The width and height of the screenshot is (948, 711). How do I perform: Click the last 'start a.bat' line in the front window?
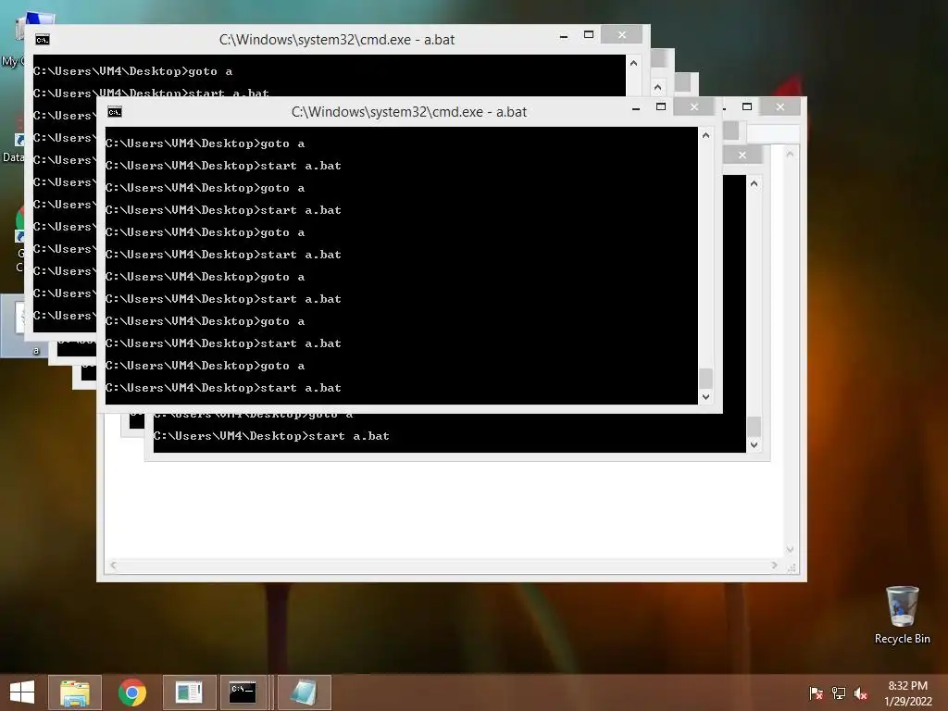pos(223,388)
